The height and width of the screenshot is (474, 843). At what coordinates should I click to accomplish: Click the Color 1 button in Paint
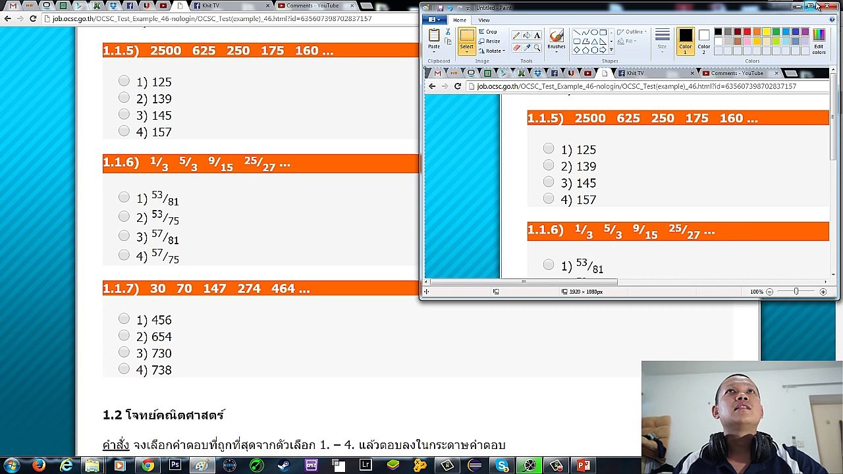[686, 41]
